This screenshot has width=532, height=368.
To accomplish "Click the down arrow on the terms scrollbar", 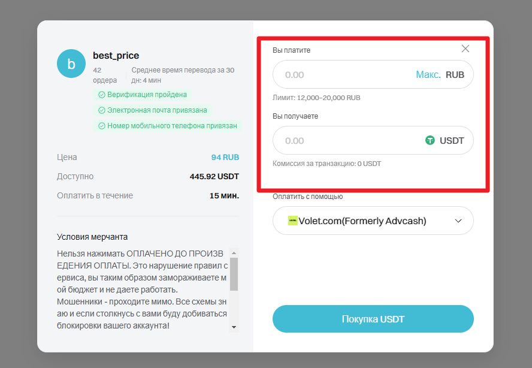I will pos(235,328).
